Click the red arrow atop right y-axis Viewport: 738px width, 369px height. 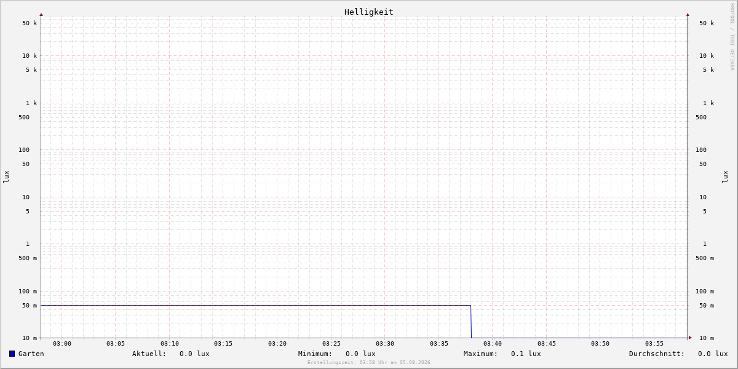coord(688,15)
